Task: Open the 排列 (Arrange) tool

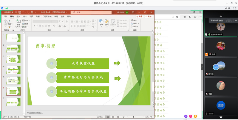Action: pyautogui.click(x=107, y=22)
